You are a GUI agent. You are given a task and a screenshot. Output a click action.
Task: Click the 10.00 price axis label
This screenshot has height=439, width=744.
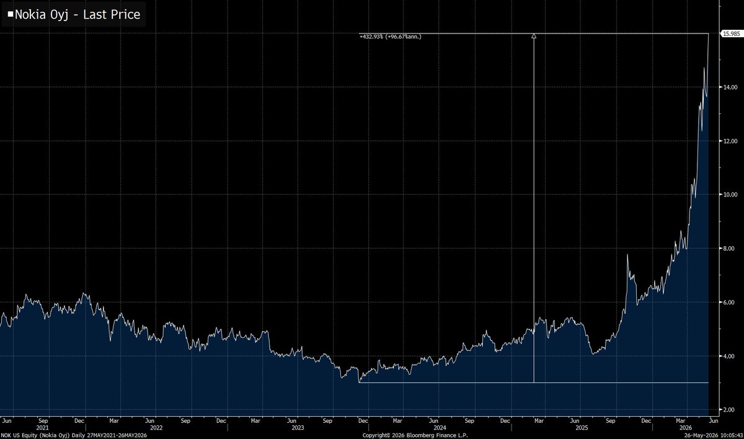point(729,195)
